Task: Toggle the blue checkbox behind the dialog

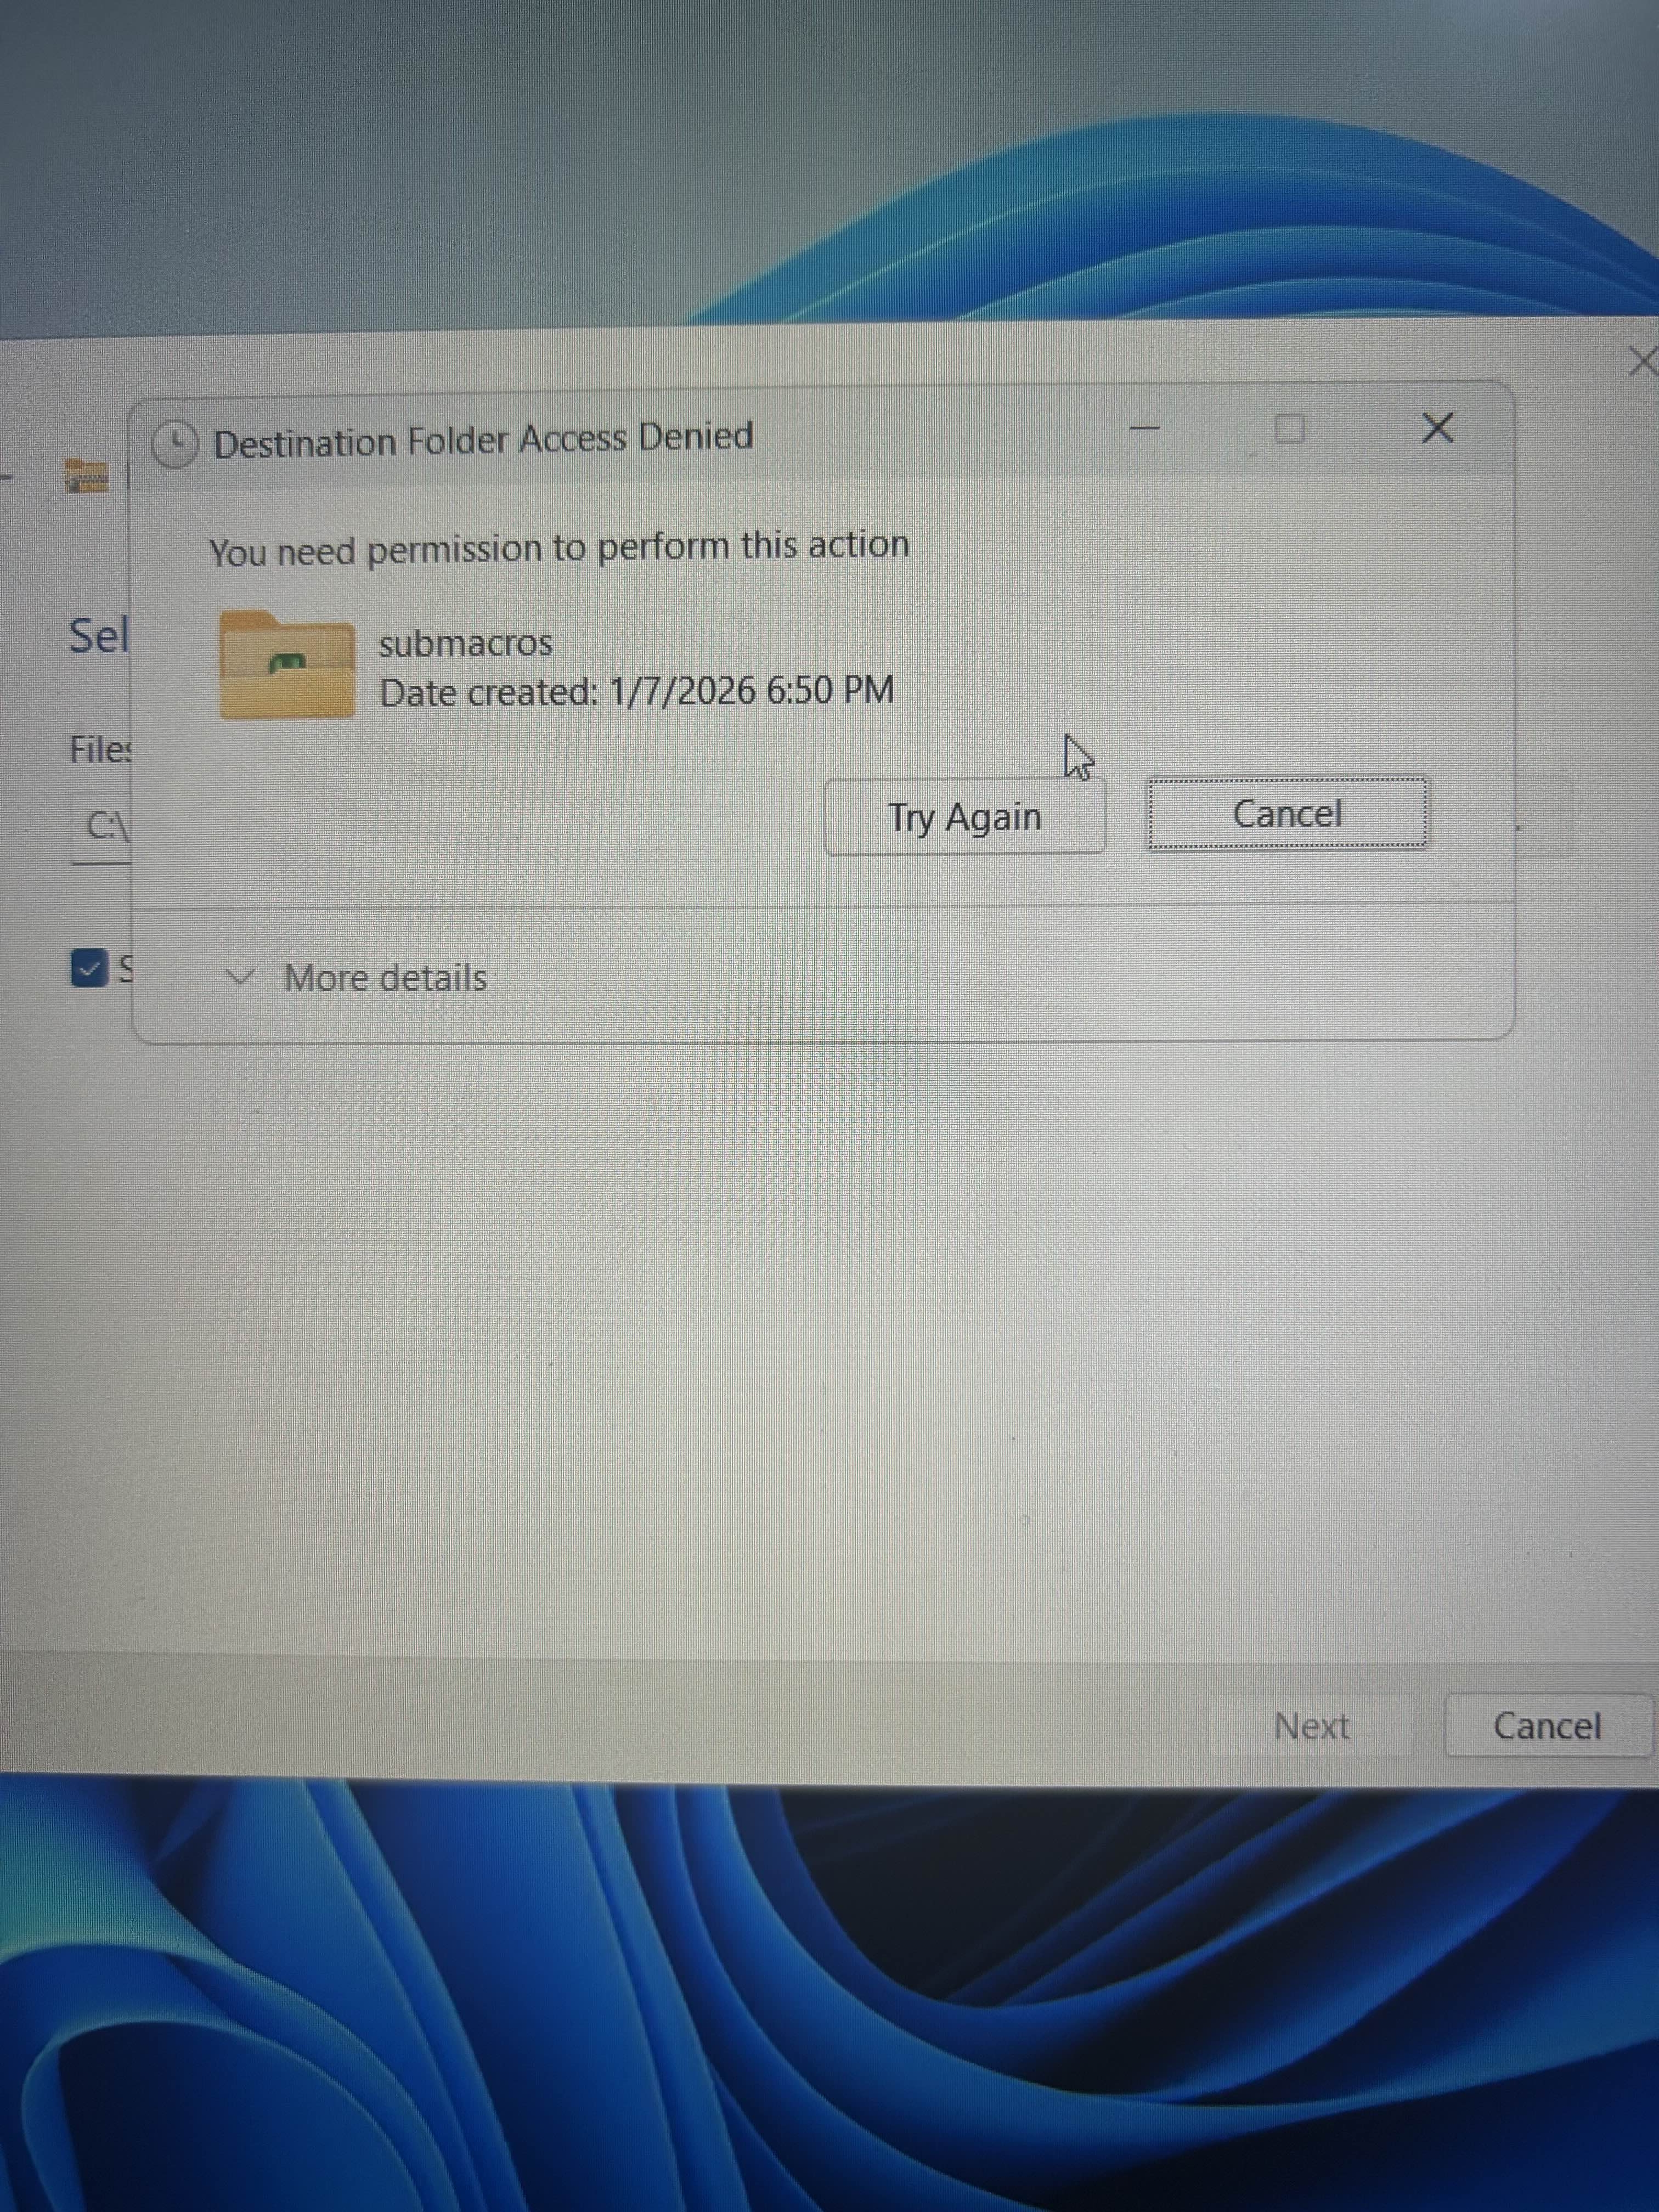Action: (x=89, y=967)
